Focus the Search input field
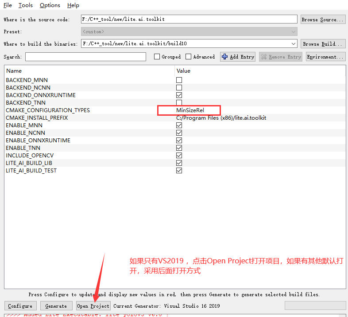This screenshot has width=348, height=317. (85, 57)
